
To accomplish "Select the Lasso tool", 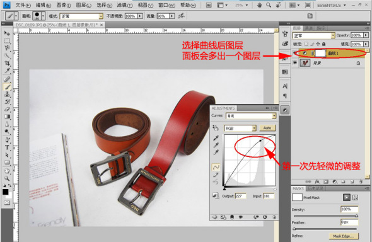I will 7,48.
